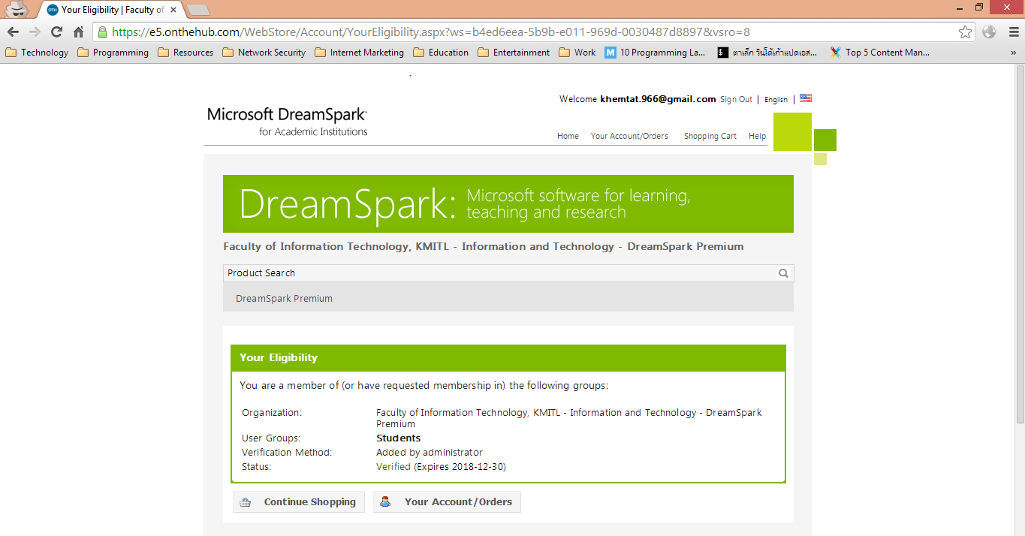Click the Your Account/Orders button below eligibility

coord(447,502)
